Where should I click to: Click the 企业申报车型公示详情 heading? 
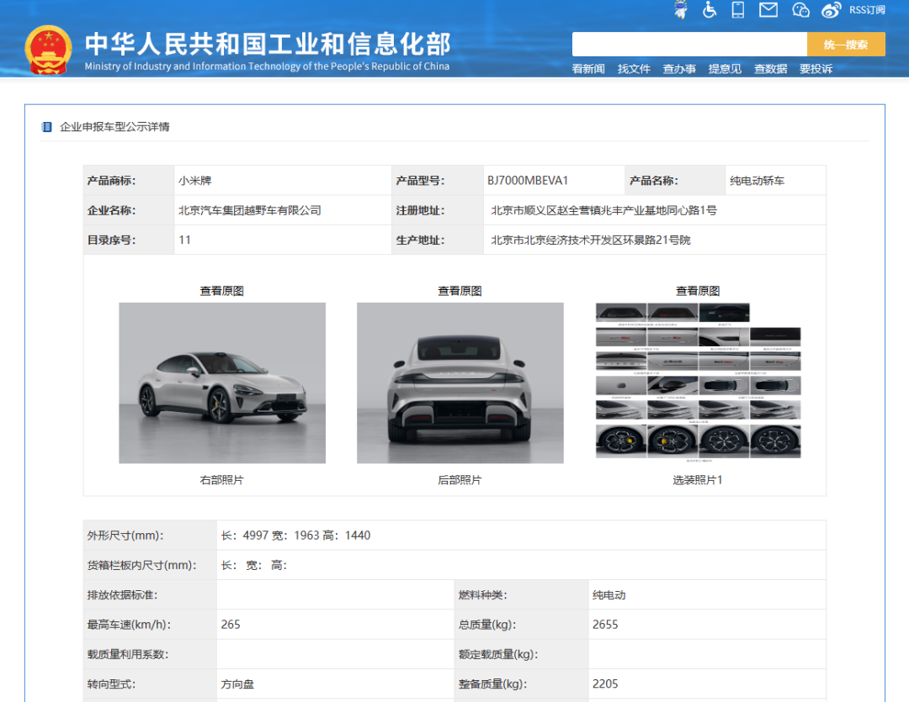pyautogui.click(x=114, y=127)
